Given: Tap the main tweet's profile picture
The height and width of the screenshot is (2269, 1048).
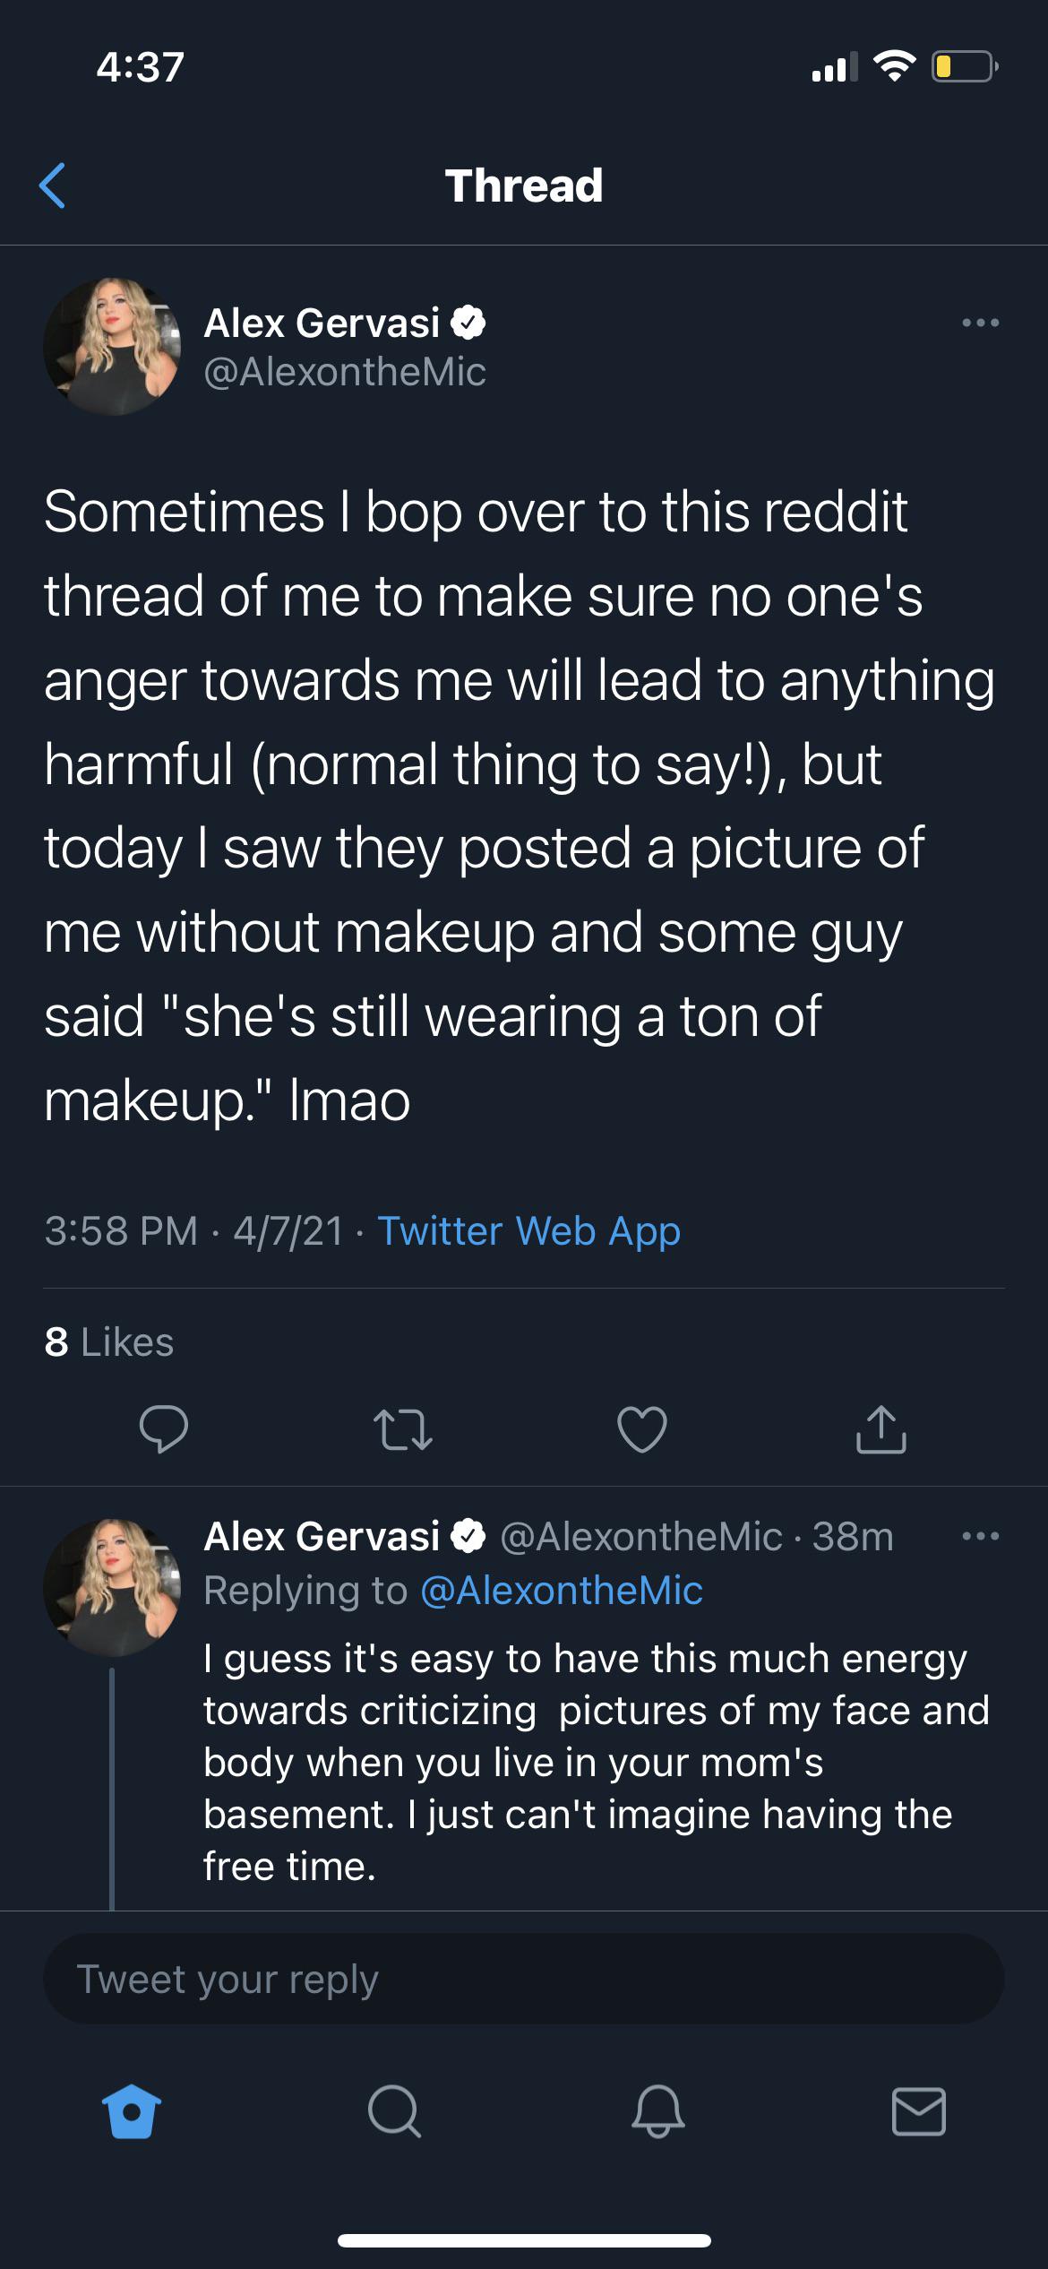Looking at the screenshot, I should tap(112, 347).
